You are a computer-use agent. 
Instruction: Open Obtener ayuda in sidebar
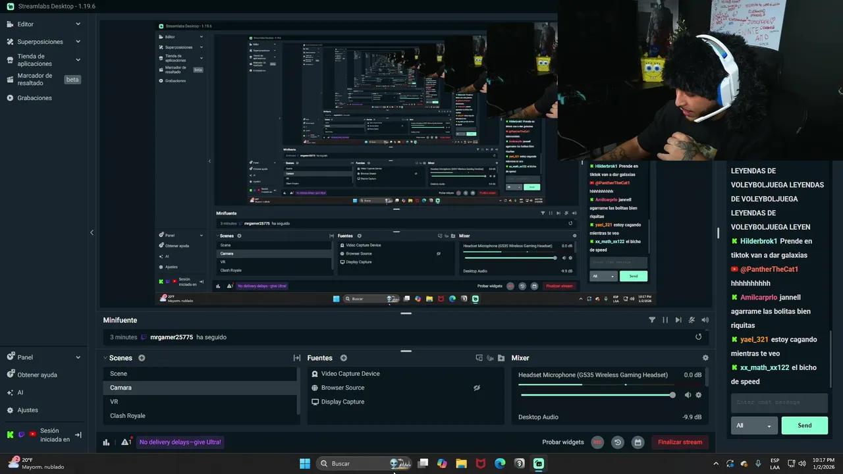click(37, 375)
